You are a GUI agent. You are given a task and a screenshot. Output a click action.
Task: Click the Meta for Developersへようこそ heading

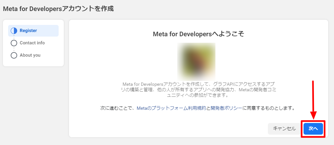(x=198, y=34)
